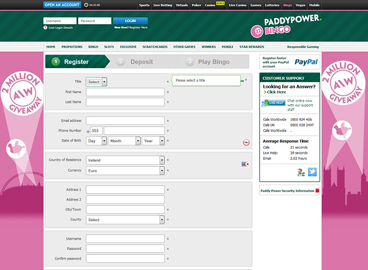Go to Vegas in the top bar
This screenshot has width=368, height=270.
tap(300, 5)
